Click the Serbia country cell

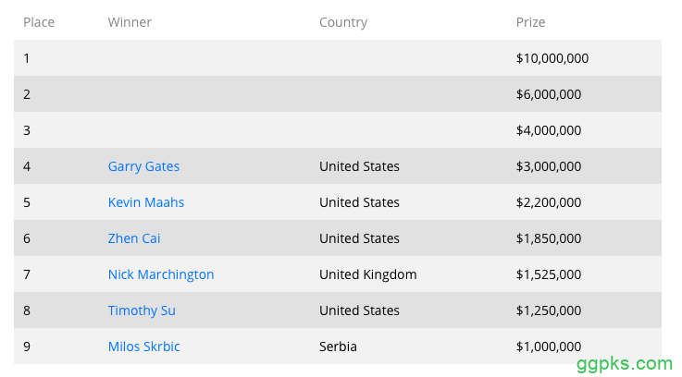[338, 347]
